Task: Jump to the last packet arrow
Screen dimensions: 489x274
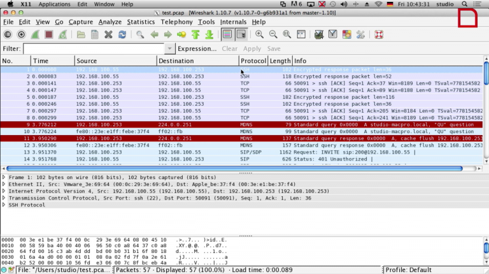Action: [x=209, y=34]
